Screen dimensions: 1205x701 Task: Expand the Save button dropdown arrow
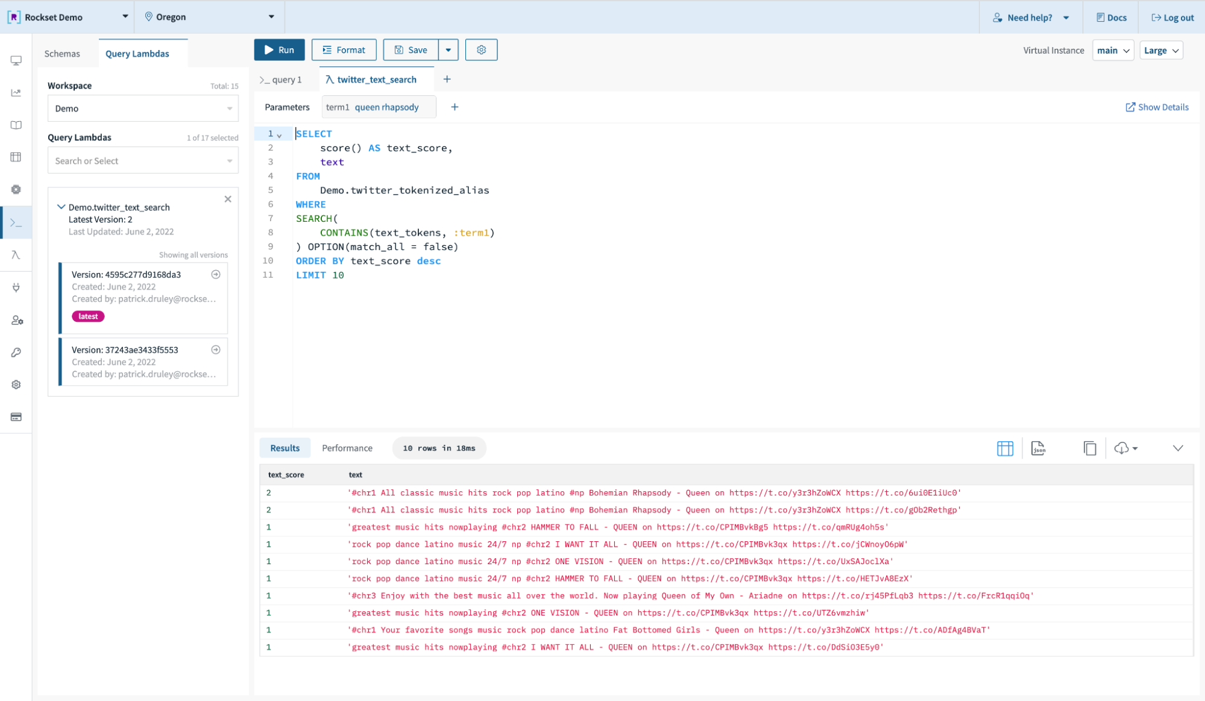pos(448,50)
